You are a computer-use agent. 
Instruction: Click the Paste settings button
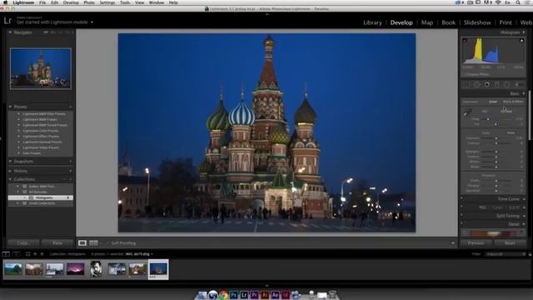[57, 242]
